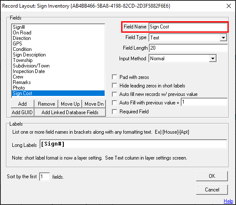Click Add Linked Database Fields button
The width and height of the screenshot is (236, 205).
coord(70,112)
